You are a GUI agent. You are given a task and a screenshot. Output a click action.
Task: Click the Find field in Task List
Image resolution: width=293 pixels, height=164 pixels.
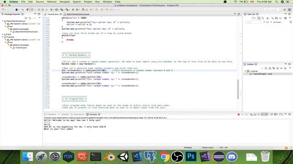click(x=253, y=22)
